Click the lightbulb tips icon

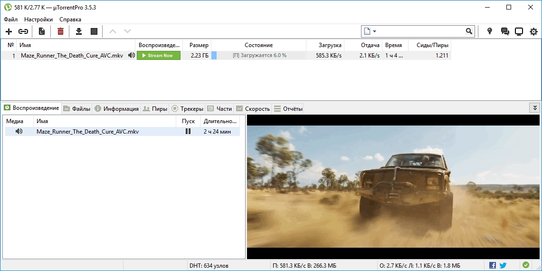489,31
